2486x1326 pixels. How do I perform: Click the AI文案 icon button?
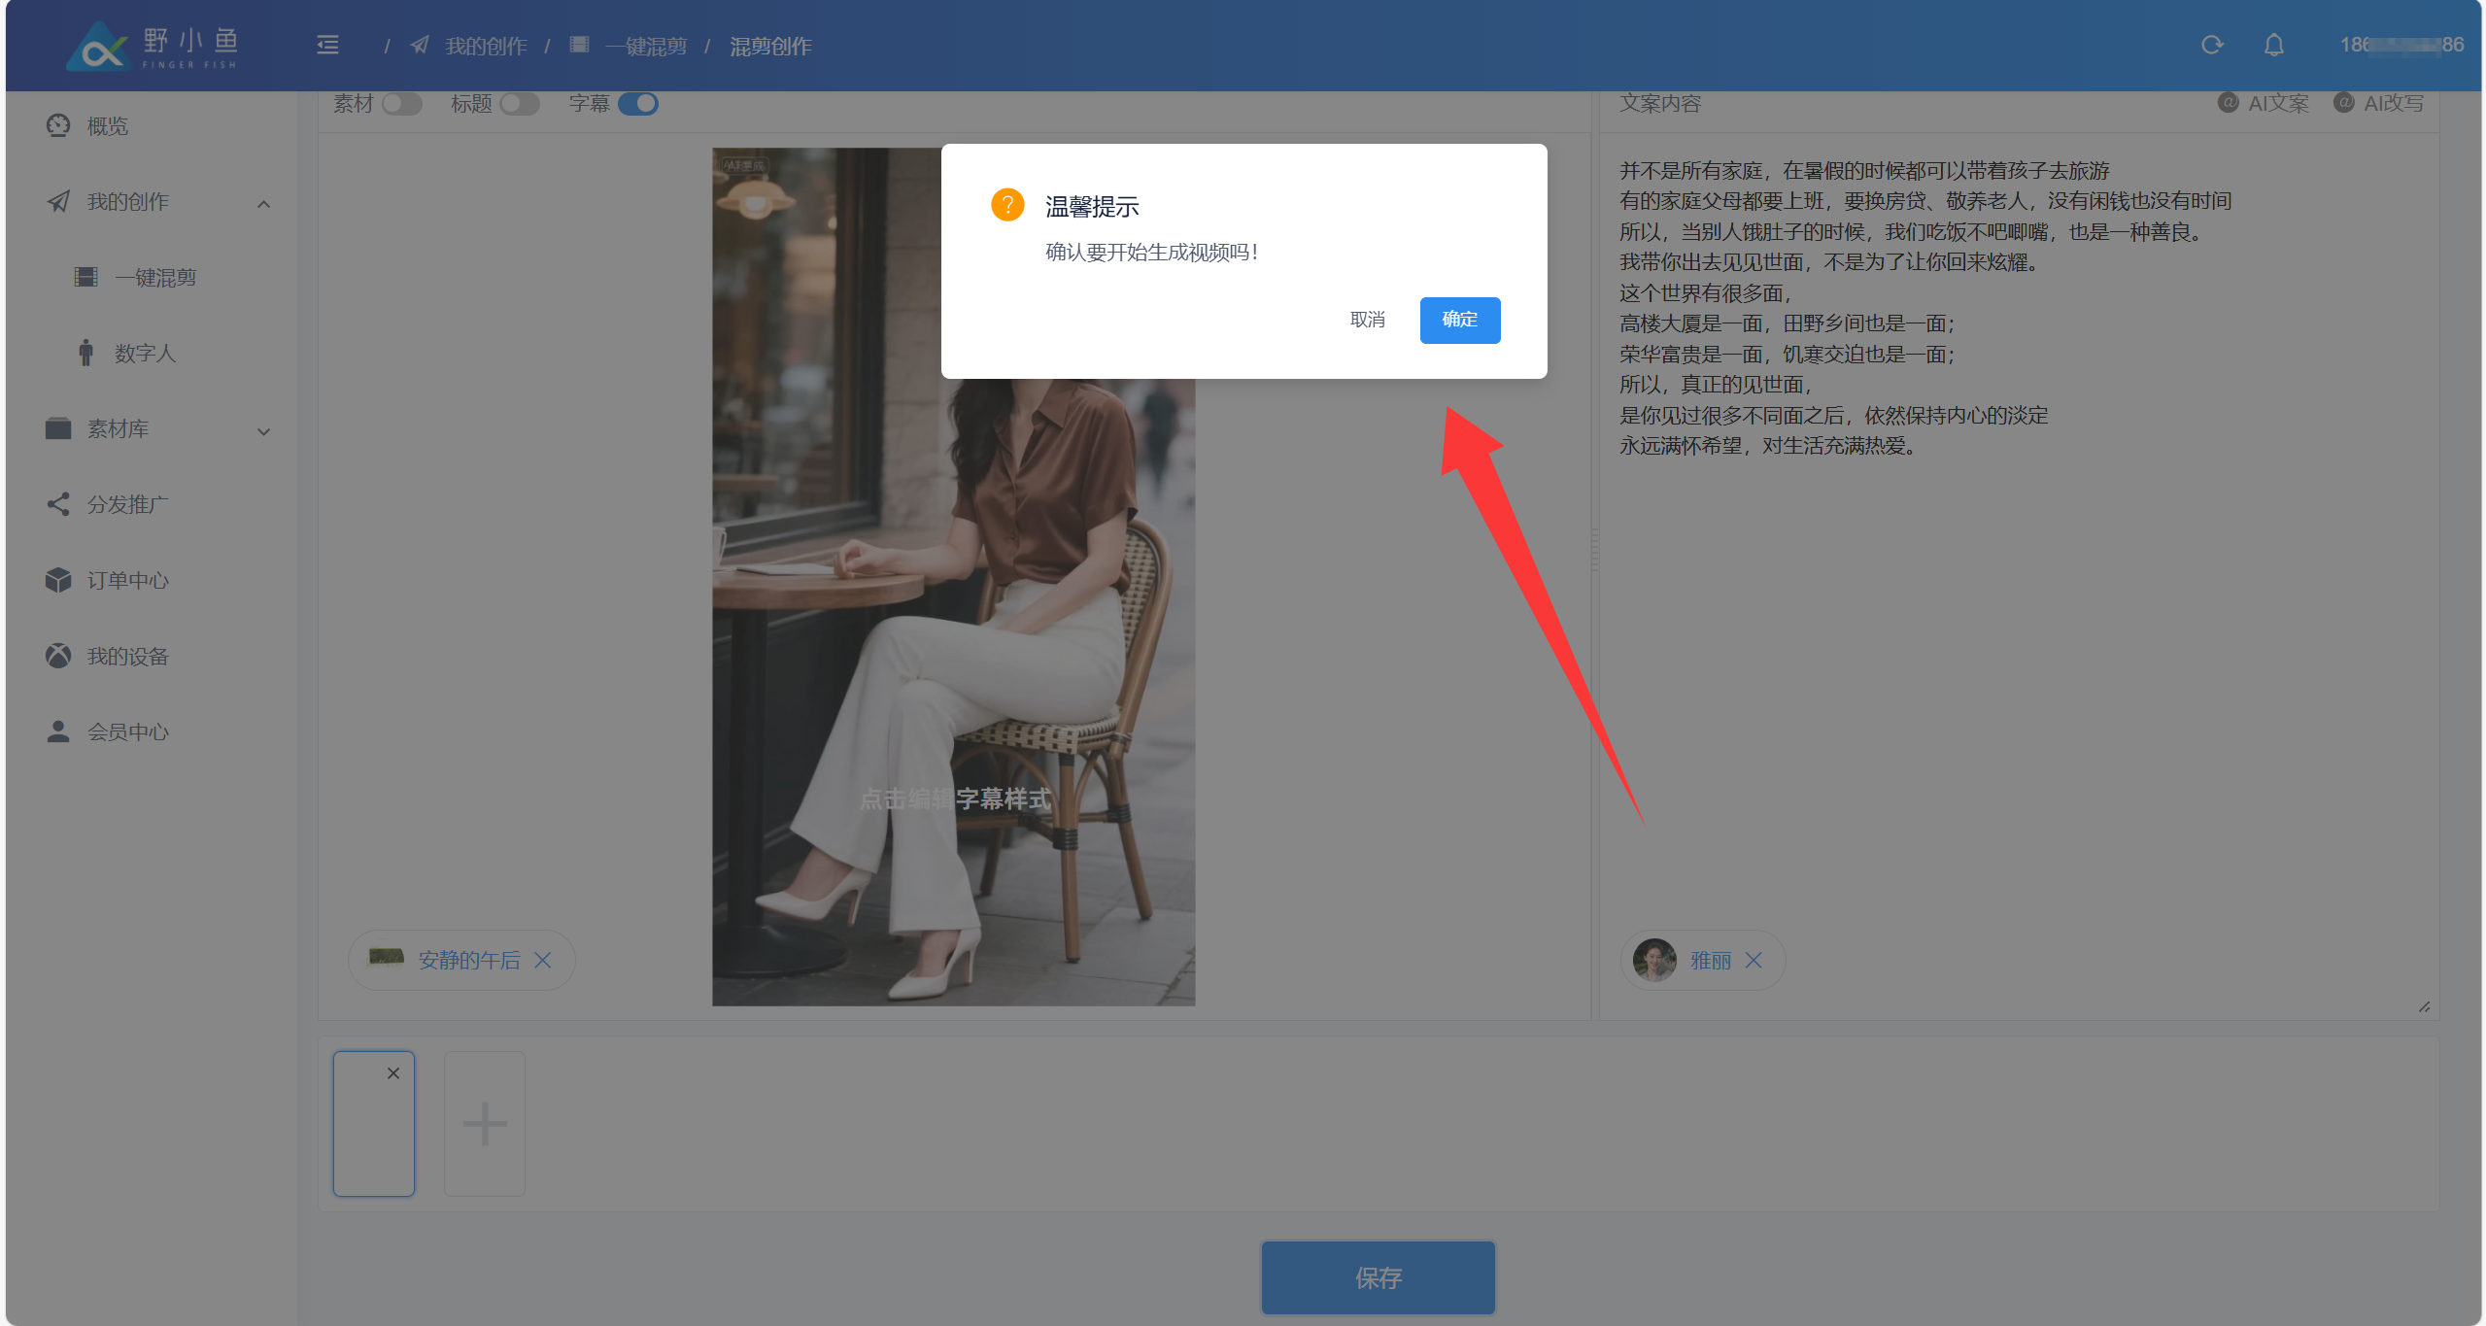[x=2264, y=103]
